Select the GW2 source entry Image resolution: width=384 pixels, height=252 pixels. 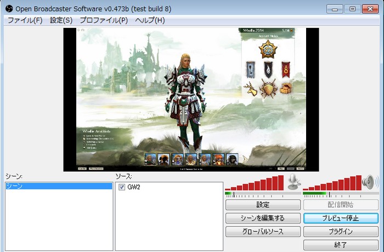pos(134,187)
